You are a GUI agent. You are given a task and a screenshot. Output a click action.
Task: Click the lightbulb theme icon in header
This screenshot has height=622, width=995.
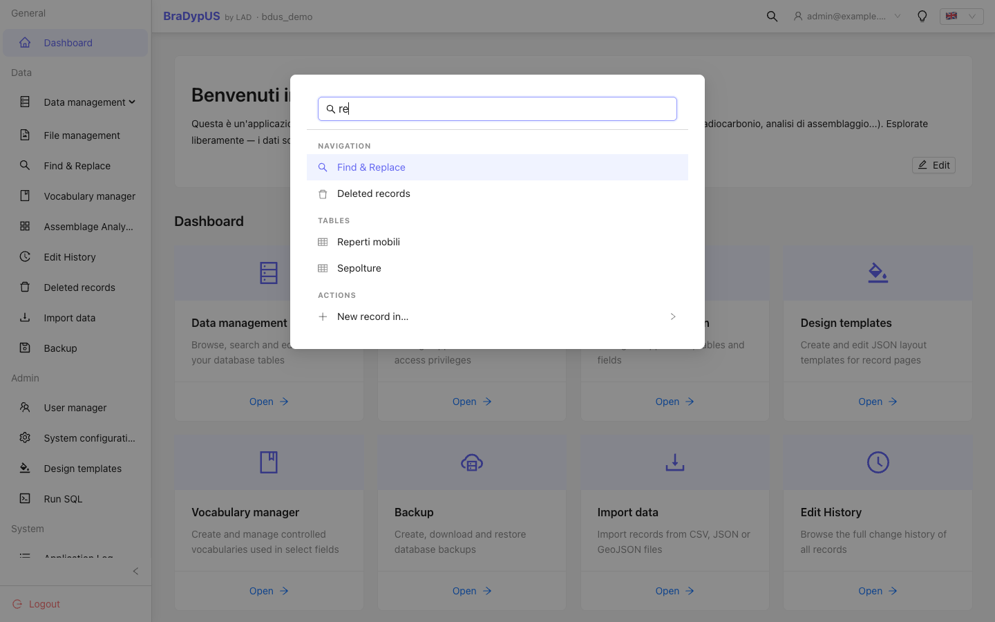coord(922,16)
